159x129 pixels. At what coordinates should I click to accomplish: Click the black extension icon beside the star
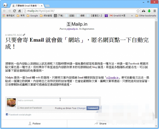(144, 11)
